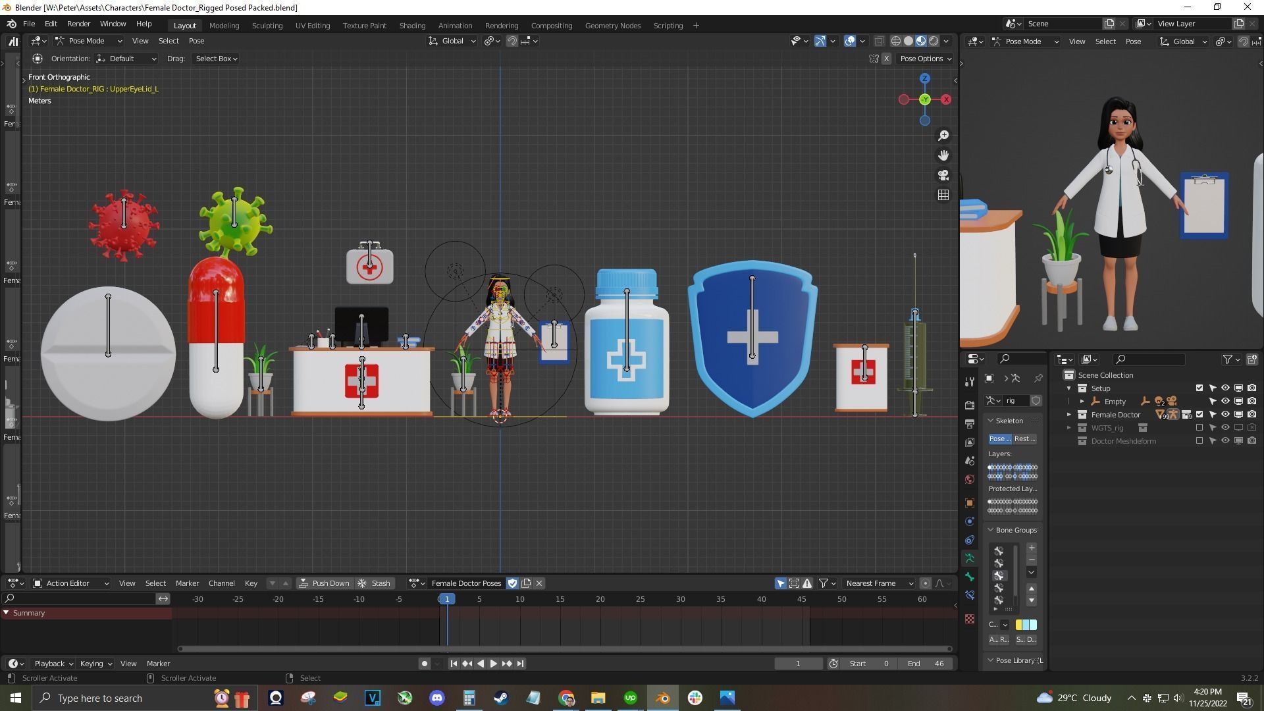This screenshot has width=1264, height=711.
Task: Click the Stash action button
Action: pyautogui.click(x=374, y=583)
